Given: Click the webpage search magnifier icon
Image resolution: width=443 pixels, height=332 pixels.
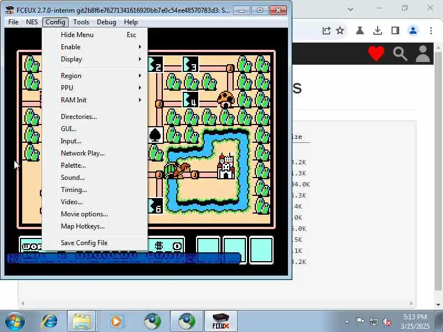Looking at the screenshot, I should [400, 54].
